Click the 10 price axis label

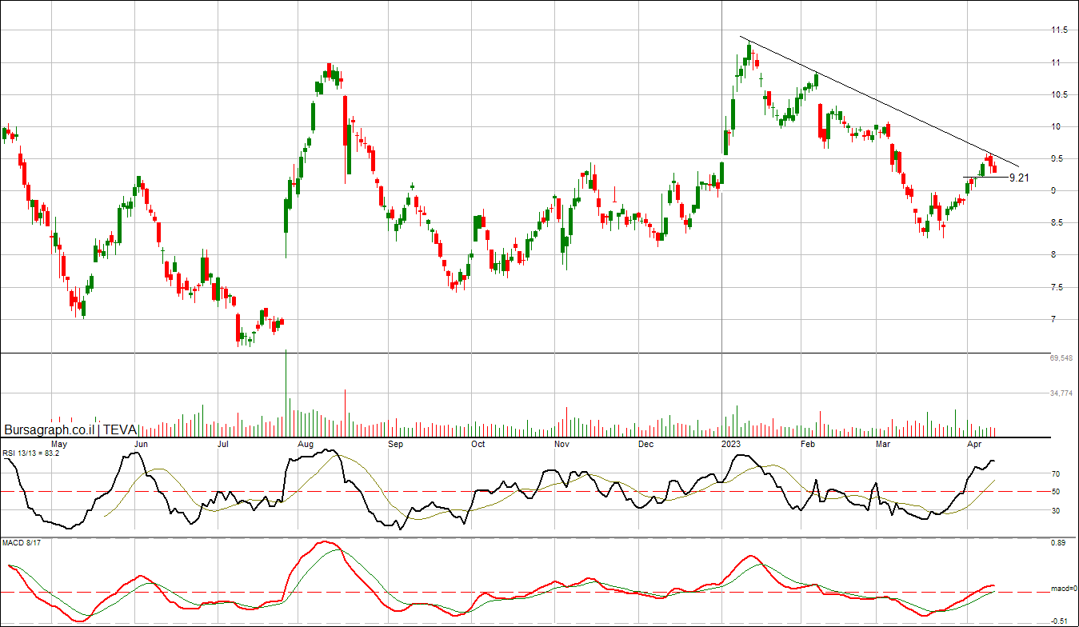1057,126
